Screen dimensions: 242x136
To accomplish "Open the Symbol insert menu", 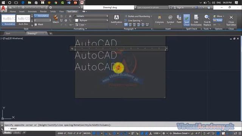I will click(171, 20).
